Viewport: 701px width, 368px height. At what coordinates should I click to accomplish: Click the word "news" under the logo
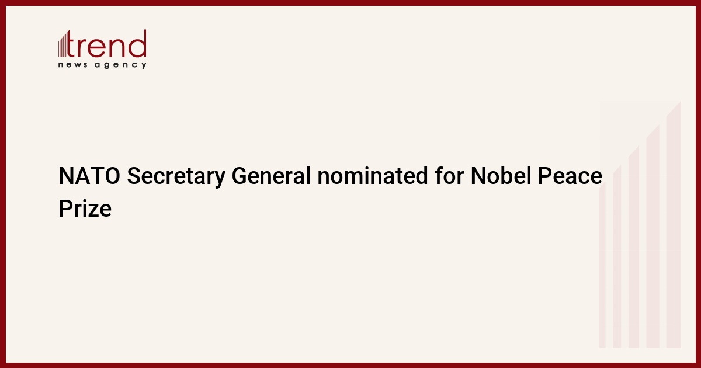click(x=72, y=65)
